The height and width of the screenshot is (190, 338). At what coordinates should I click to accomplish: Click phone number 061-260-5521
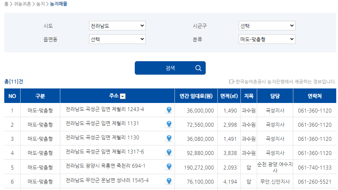[x=315, y=182]
